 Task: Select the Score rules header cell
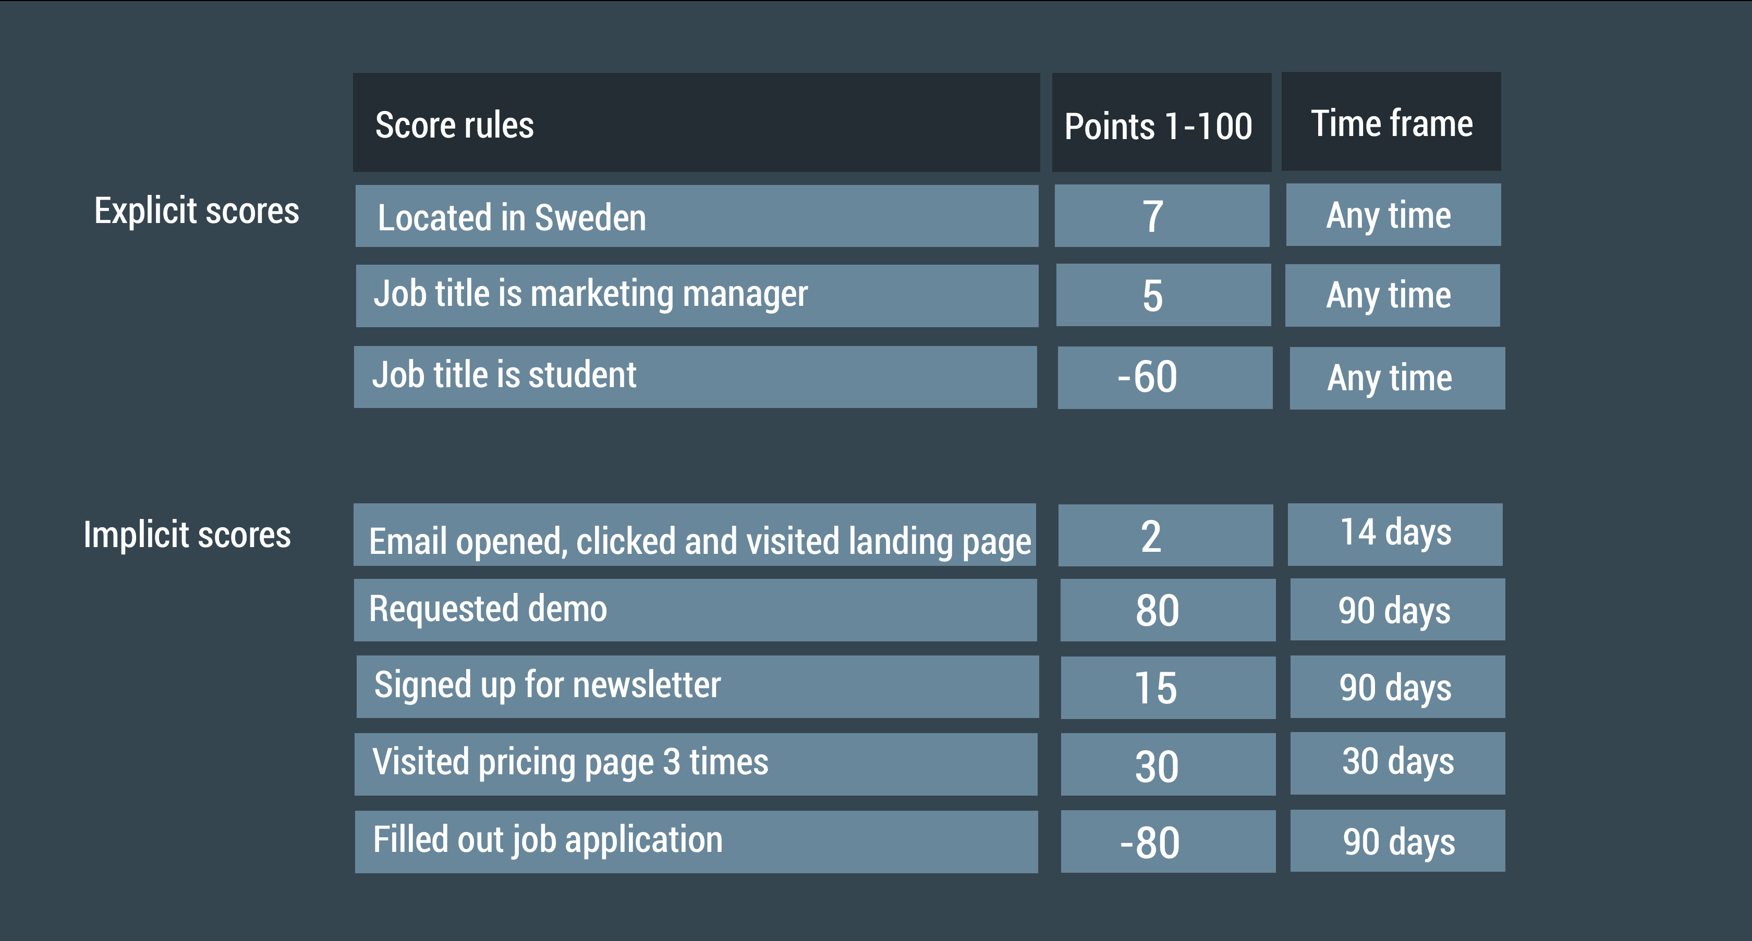tap(696, 122)
